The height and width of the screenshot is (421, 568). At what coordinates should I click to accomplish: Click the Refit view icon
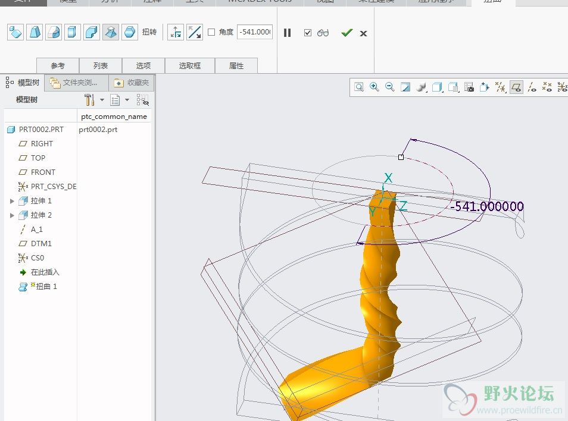359,87
